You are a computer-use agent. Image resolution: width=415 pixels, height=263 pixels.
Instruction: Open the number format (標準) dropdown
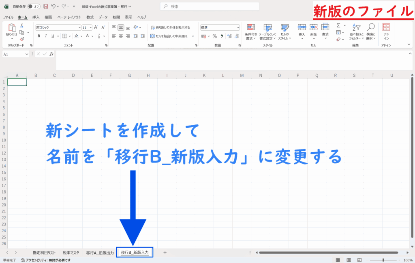click(x=238, y=27)
